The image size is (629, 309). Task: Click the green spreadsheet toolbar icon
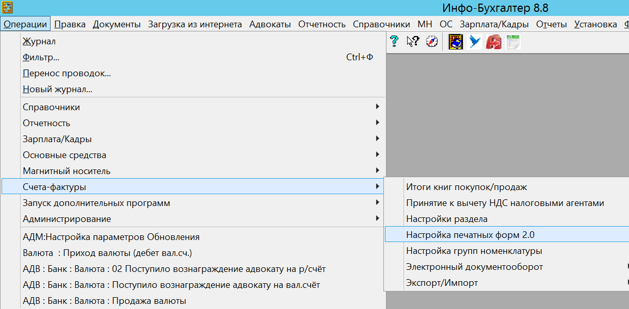pyautogui.click(x=513, y=41)
